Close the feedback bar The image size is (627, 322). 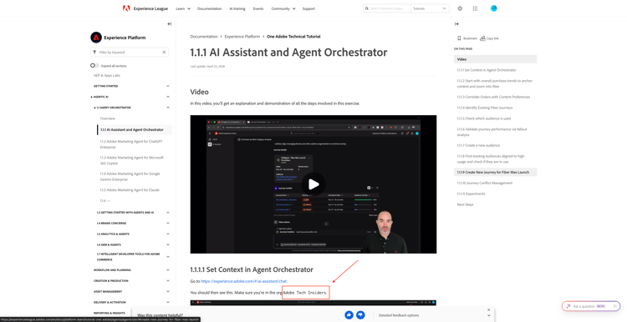pos(489,309)
